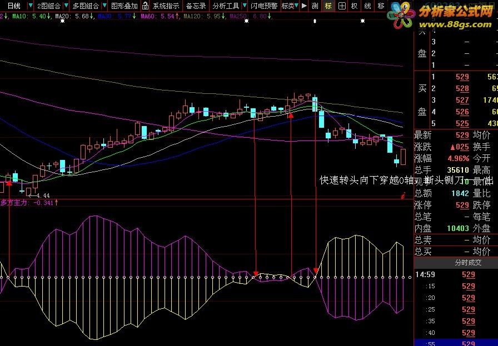Screen dimensions: 498x346
Task: Click the grid crosshair 田 icon
Action: [x=342, y=6]
